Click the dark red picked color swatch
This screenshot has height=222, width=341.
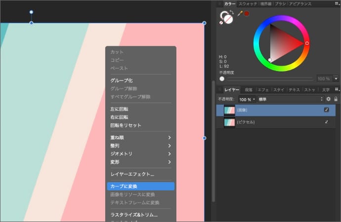click(246, 14)
